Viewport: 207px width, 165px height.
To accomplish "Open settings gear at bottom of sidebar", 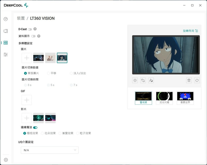I will pos(6,160).
